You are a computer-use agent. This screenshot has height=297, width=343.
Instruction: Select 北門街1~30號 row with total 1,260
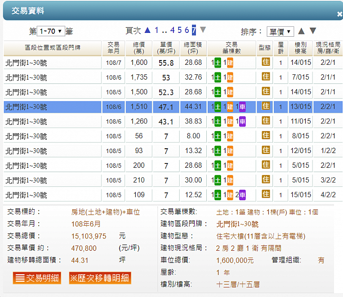173,122
